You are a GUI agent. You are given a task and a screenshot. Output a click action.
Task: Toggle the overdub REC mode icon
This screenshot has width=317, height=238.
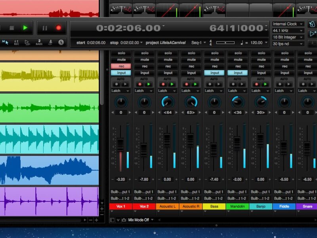(x=17, y=42)
